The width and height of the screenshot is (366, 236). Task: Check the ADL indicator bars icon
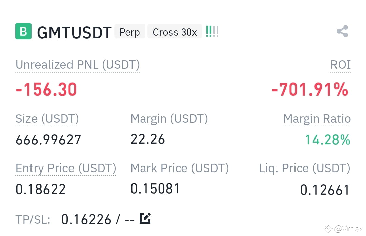tap(212, 31)
